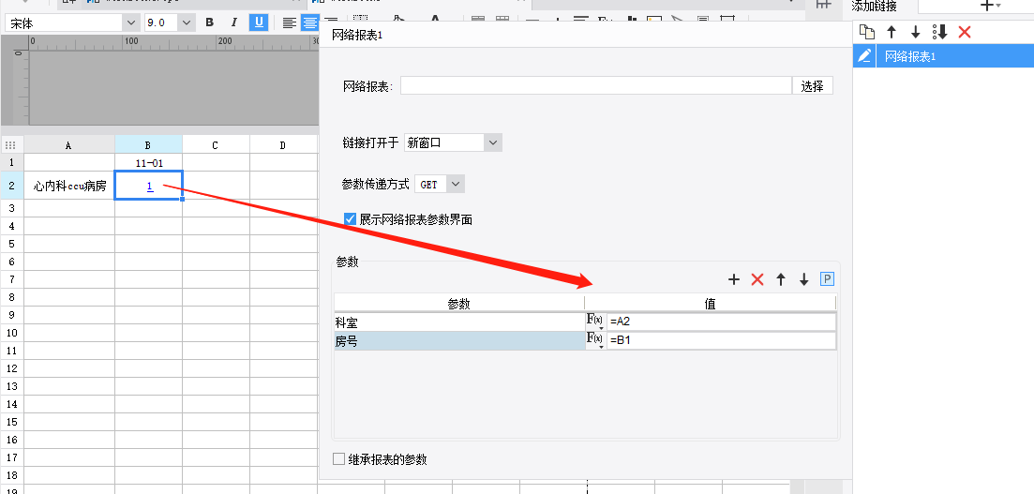
Task: Uncheck 展示网络报表参数界面 checkbox
Action: coord(351,219)
